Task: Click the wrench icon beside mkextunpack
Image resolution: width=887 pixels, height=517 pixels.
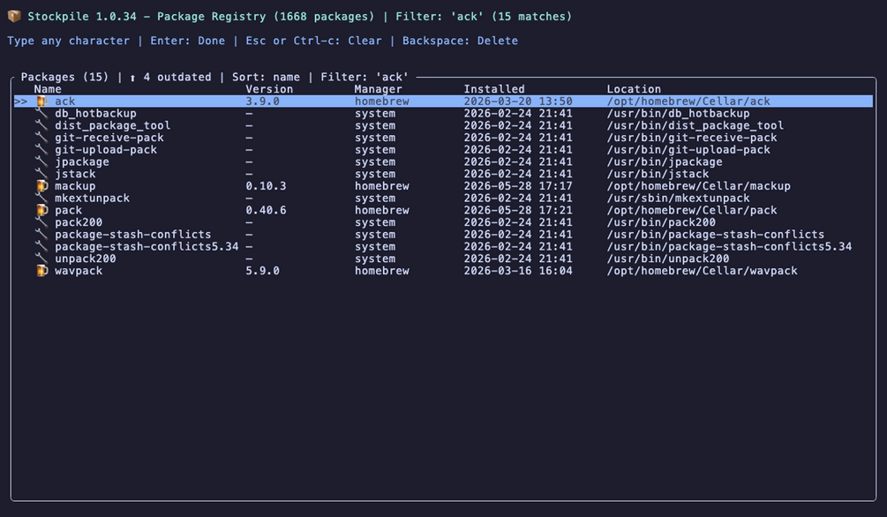Action: (41, 198)
